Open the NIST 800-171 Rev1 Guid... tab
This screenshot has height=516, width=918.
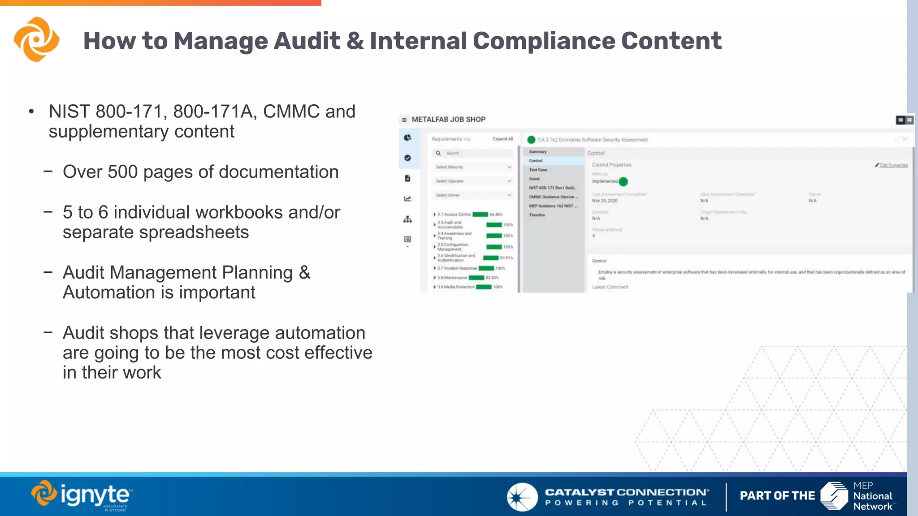[554, 188]
